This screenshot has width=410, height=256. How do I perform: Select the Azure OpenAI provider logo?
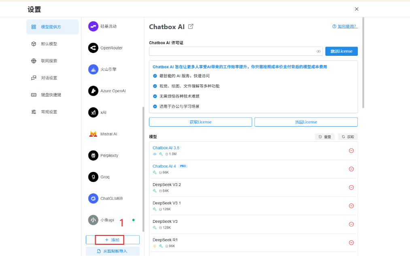(x=93, y=91)
